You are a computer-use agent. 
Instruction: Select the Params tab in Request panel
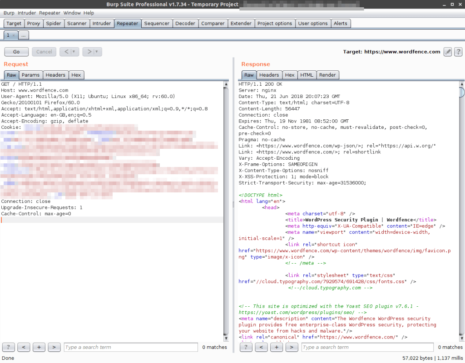click(x=31, y=75)
